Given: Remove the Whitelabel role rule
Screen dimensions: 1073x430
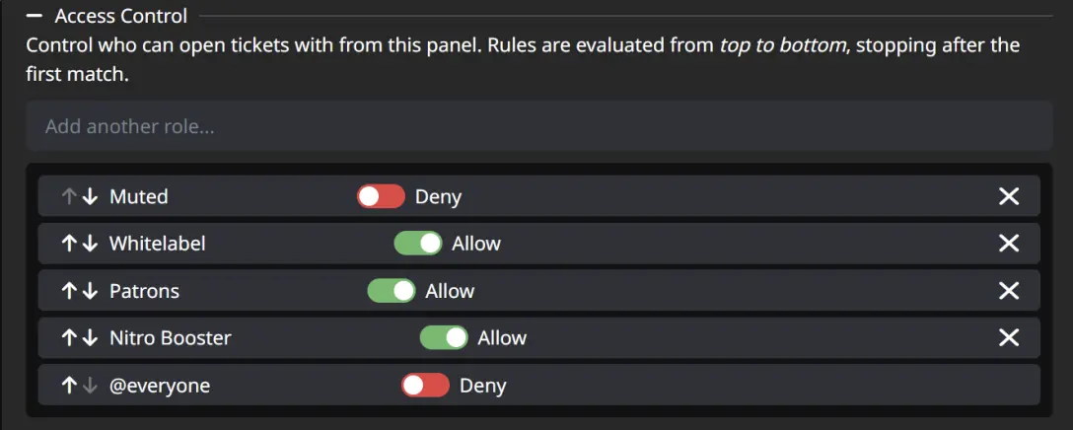Looking at the screenshot, I should point(1008,244).
